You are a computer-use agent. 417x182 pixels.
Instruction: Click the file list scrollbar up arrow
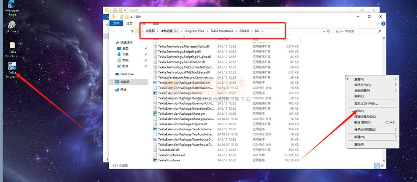(384, 38)
